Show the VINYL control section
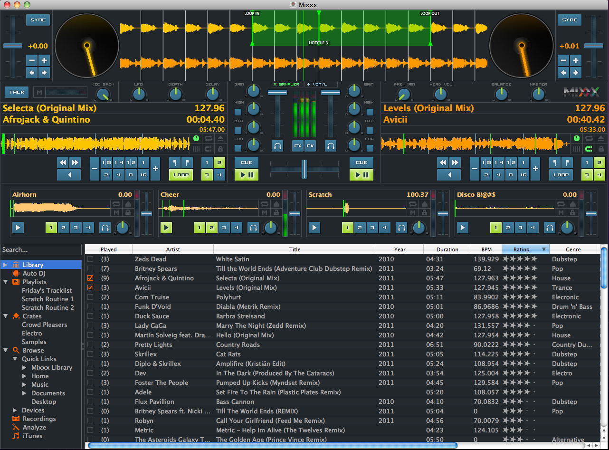609x450 pixels. (x=321, y=84)
